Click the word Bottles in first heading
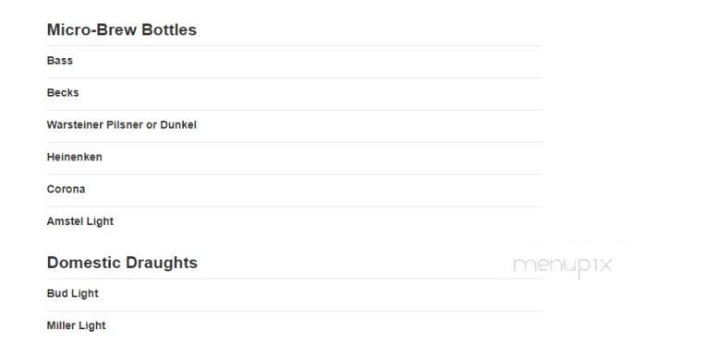This screenshot has height=341, width=728. [169, 29]
